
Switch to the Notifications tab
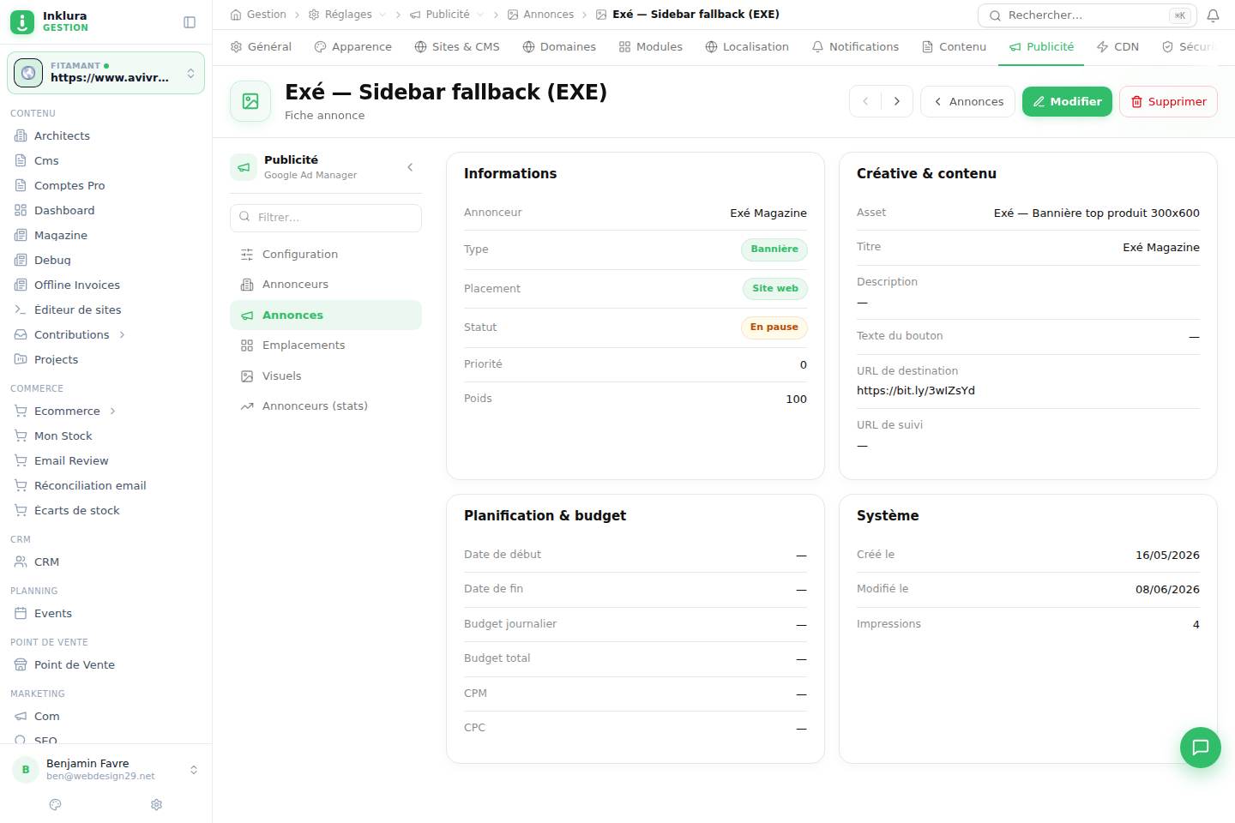pos(855,47)
